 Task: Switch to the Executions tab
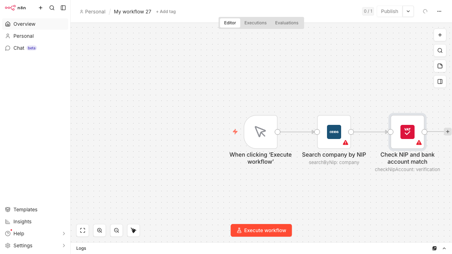tap(255, 23)
